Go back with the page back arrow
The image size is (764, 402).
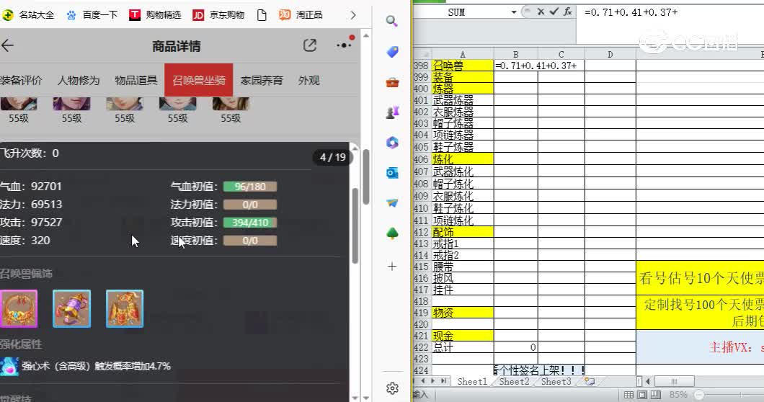(x=7, y=46)
